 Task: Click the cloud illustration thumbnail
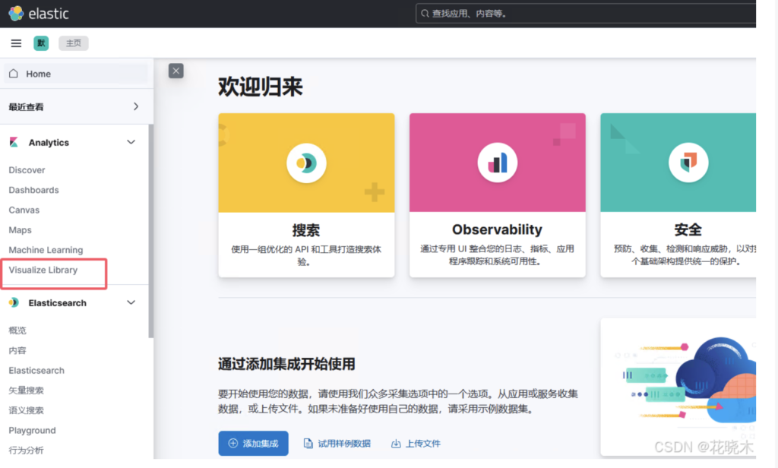click(678, 387)
